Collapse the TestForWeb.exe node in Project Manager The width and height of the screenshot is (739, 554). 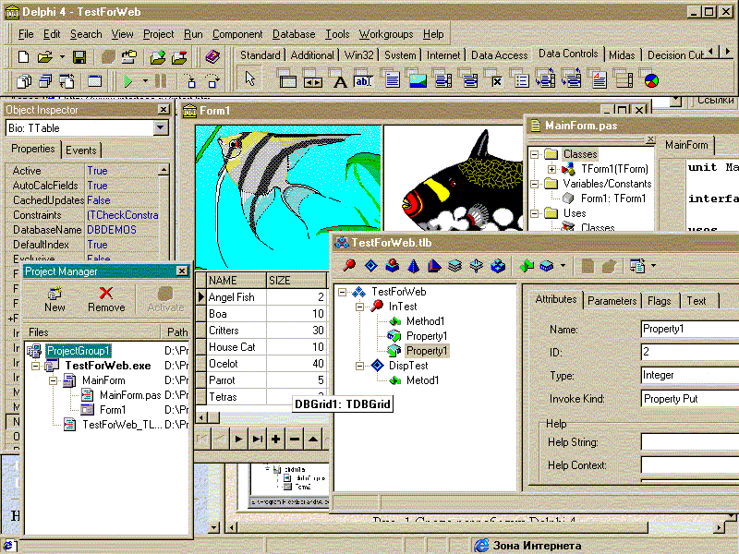click(x=36, y=366)
